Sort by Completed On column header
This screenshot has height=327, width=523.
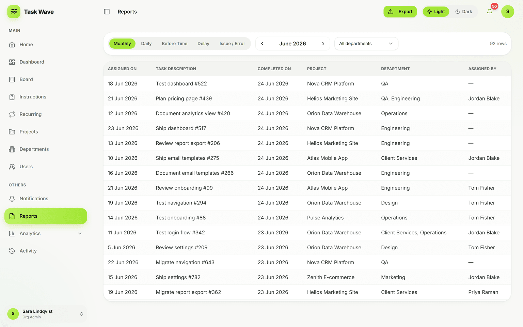[x=274, y=69]
